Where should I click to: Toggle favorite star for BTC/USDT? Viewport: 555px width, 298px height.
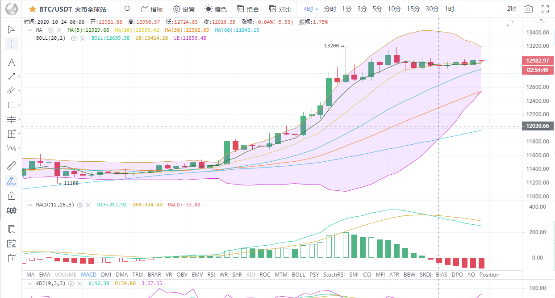33,9
